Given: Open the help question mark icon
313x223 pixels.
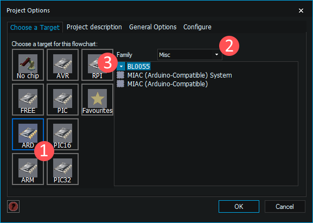Looking at the screenshot, I should point(13,206).
